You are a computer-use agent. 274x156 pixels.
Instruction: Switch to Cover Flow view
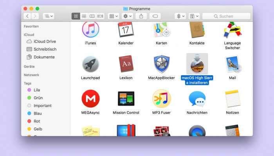point(100,16)
